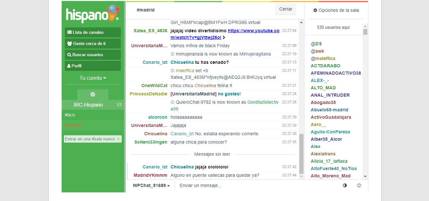Image resolution: width=429 pixels, height=201 pixels.
Task: Open the WPChat_91689 nickname dropdown
Action: point(151,185)
